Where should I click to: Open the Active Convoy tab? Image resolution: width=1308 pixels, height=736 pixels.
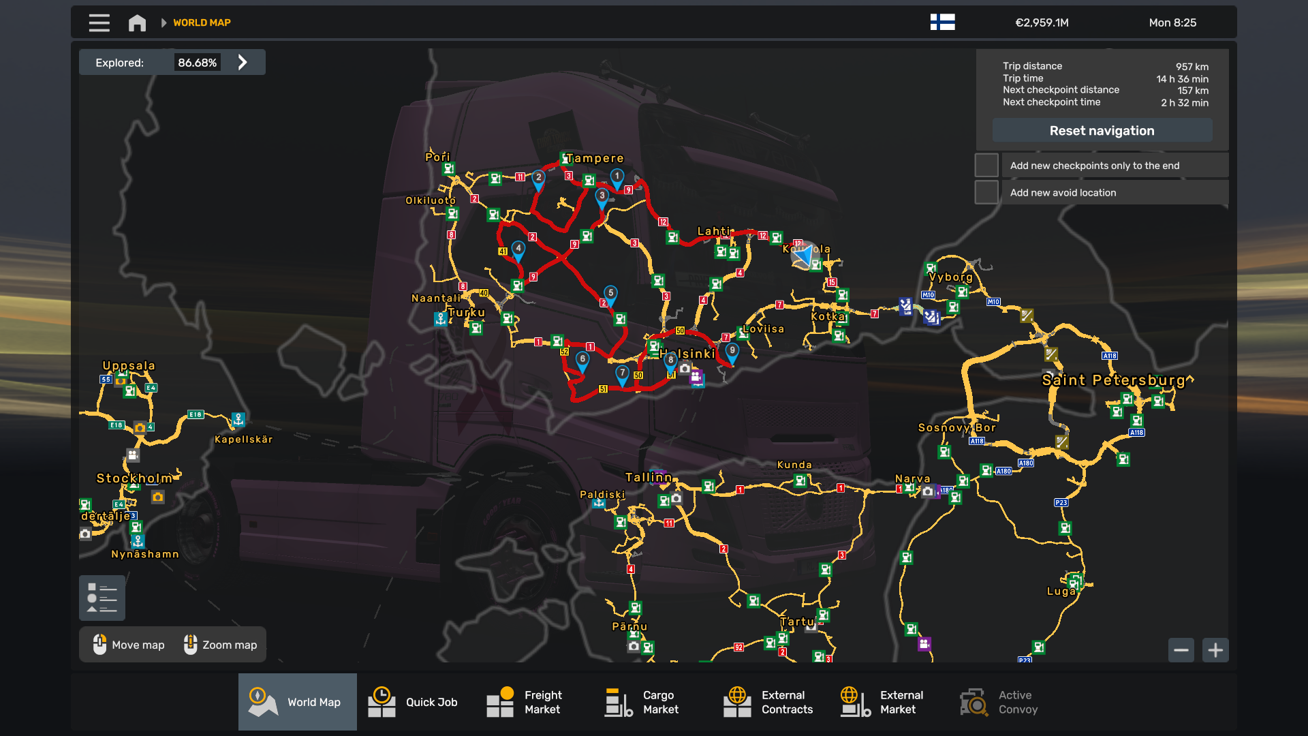coord(1008,702)
